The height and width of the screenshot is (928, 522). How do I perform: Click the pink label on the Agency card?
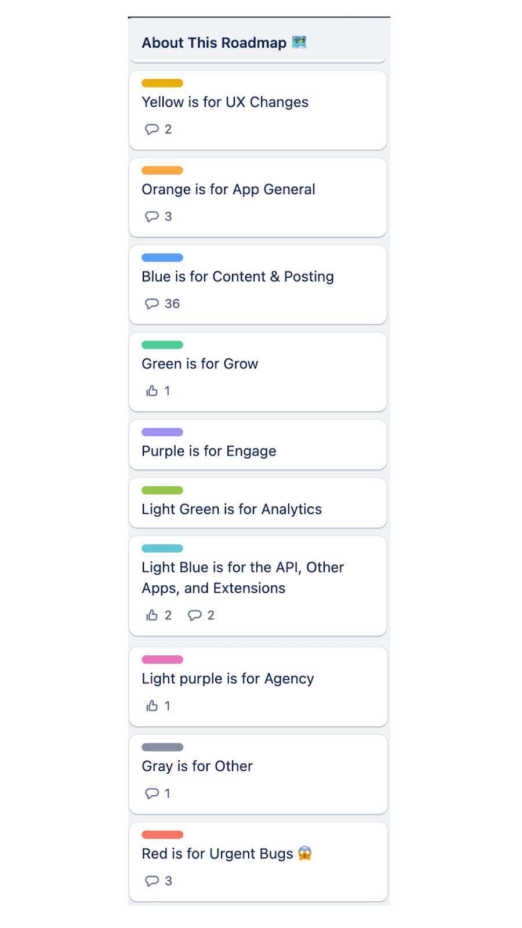coord(162,659)
